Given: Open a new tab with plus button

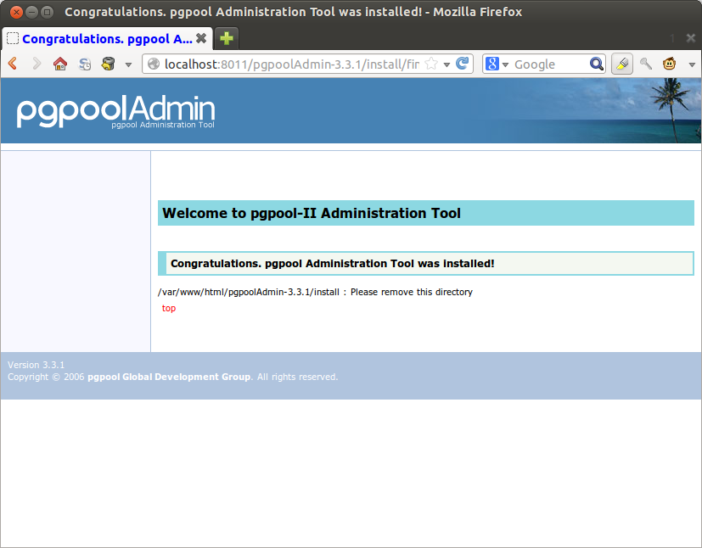Looking at the screenshot, I should [227, 38].
